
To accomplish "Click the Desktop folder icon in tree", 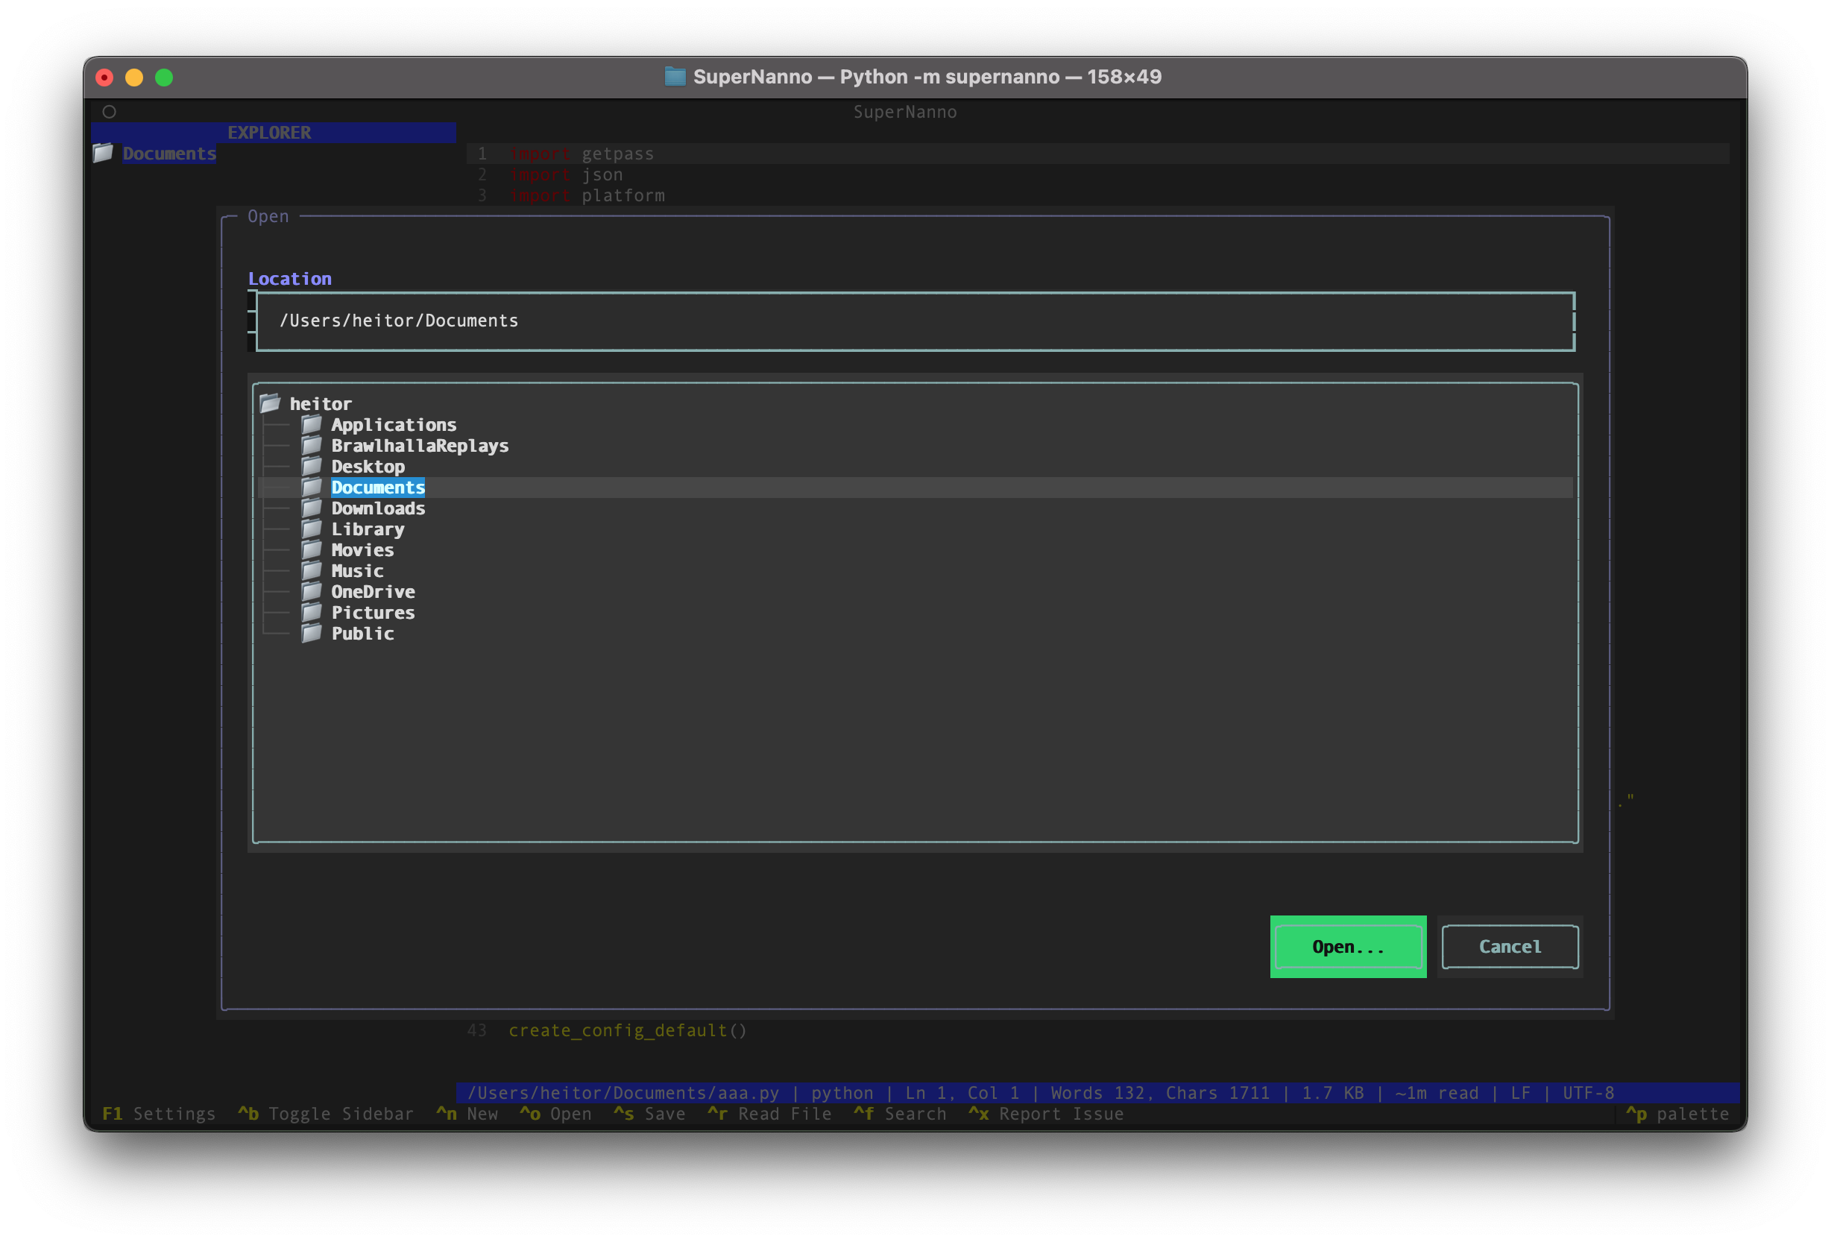I will tap(312, 466).
